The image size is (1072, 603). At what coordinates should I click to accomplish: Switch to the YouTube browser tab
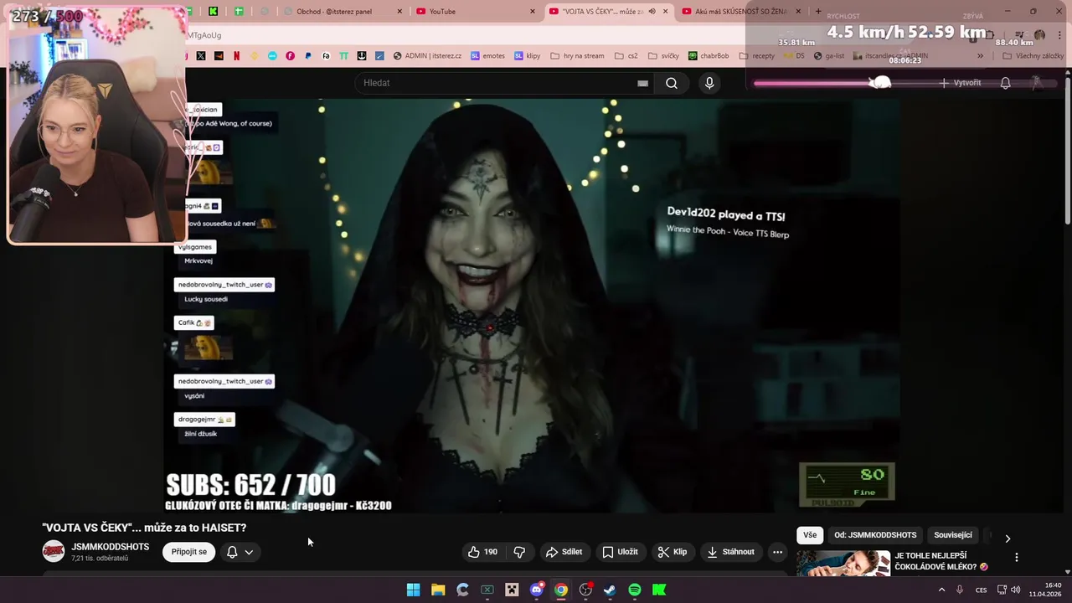[476, 12]
